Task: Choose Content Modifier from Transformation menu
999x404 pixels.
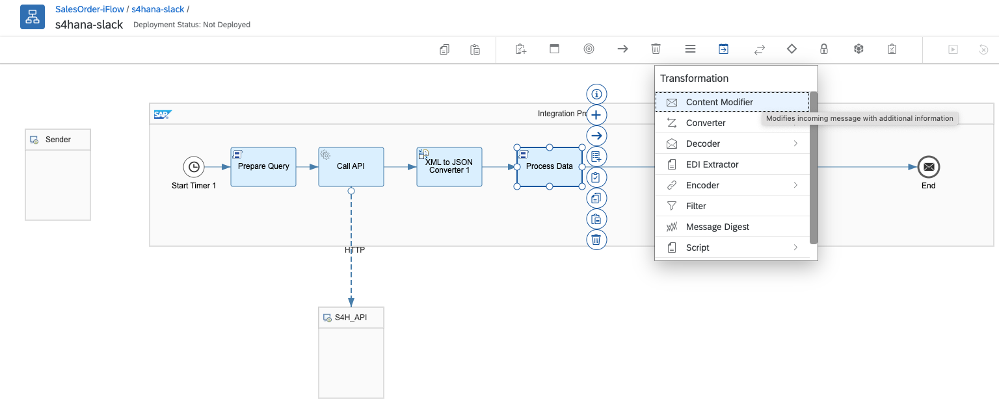Action: (732, 102)
